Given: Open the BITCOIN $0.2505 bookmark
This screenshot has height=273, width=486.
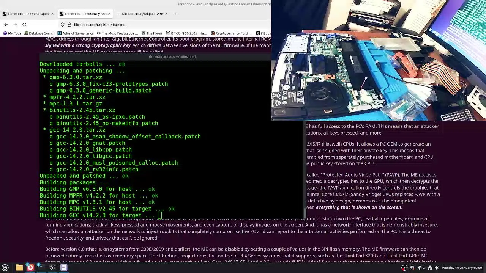Looking at the screenshot, I should [x=186, y=33].
